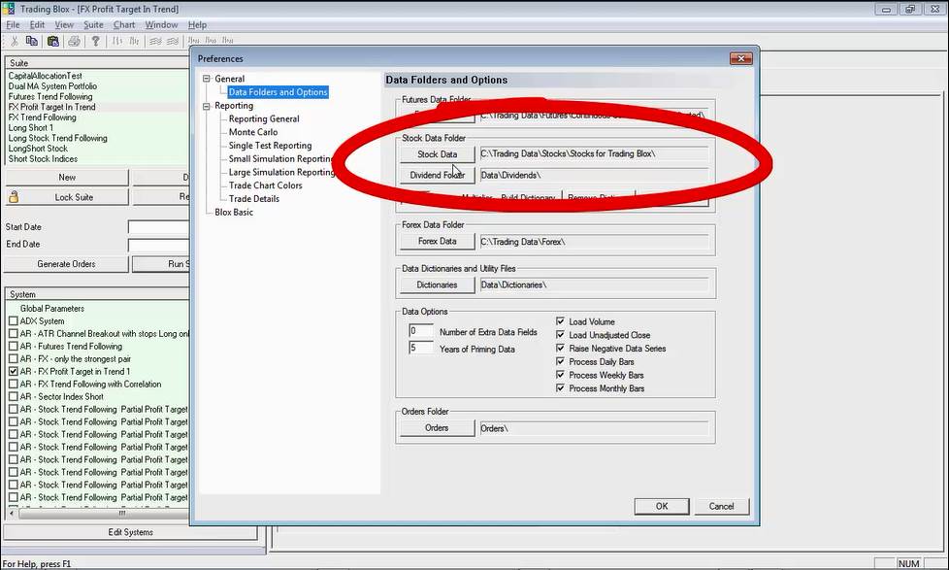This screenshot has width=949, height=570.
Task: Open the Suite menu
Action: click(93, 25)
